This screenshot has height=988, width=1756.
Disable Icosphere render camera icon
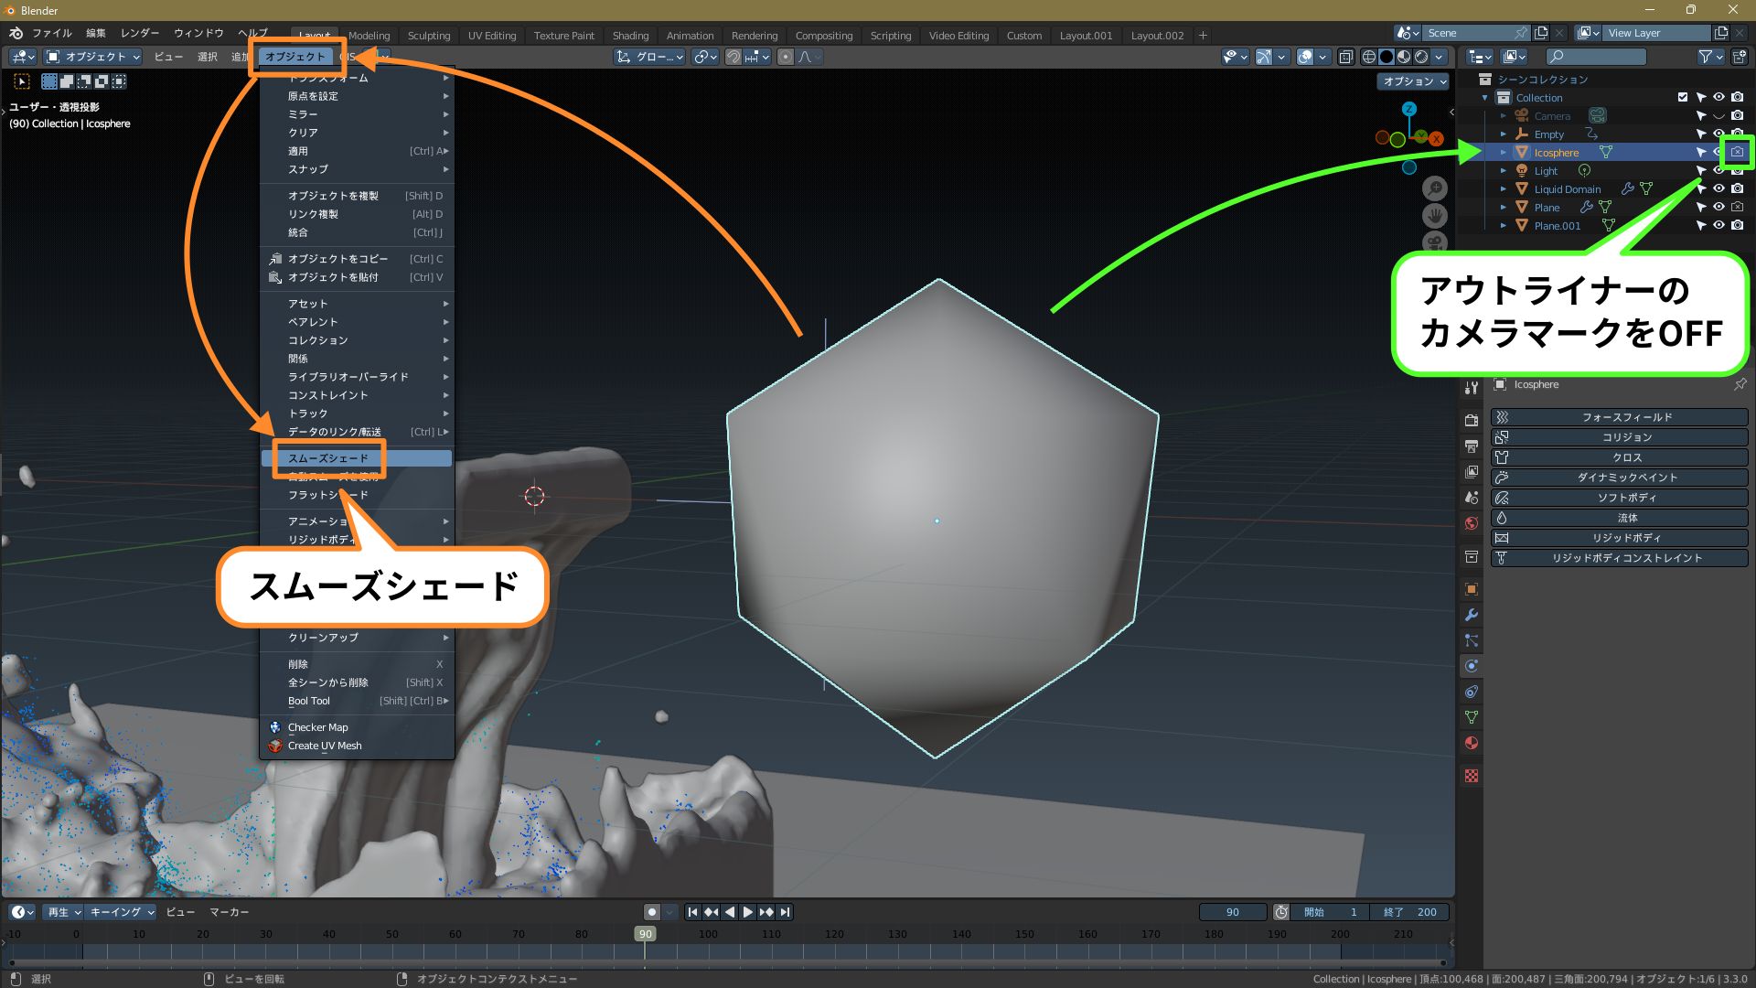[1737, 152]
